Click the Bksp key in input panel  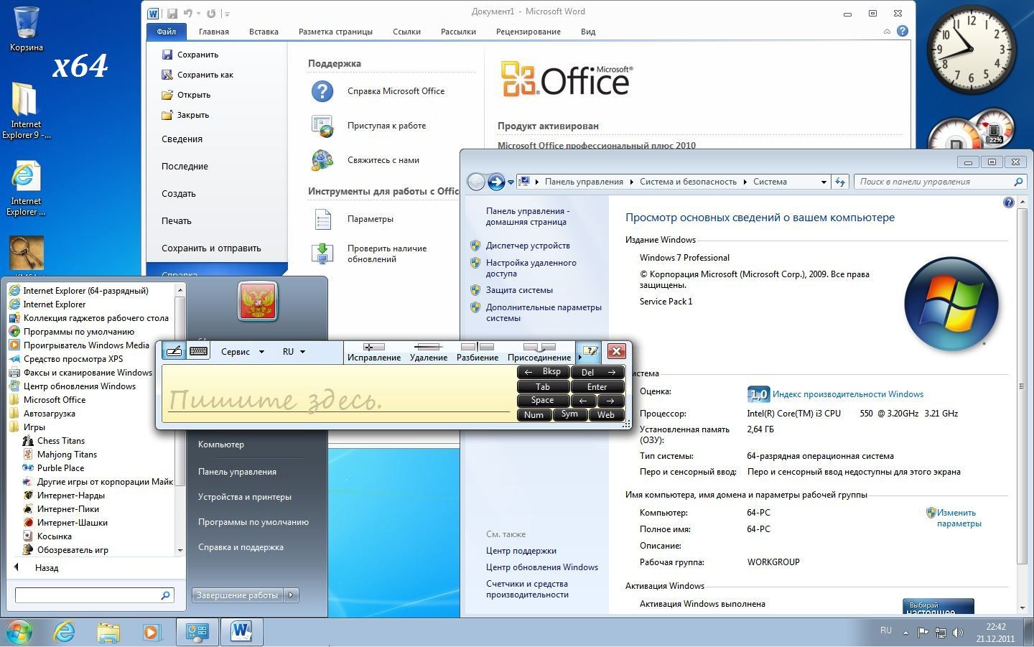(544, 372)
